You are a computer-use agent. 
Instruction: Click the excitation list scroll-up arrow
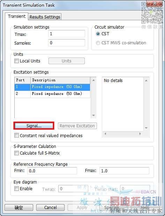(x=93, y=80)
